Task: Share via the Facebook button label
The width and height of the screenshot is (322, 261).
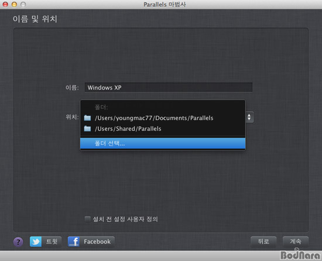Action: click(x=97, y=242)
